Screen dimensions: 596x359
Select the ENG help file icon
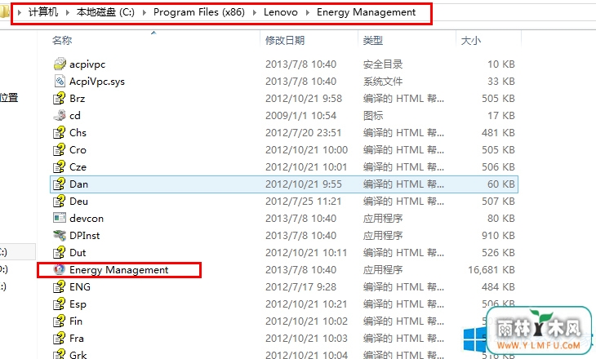[60, 286]
